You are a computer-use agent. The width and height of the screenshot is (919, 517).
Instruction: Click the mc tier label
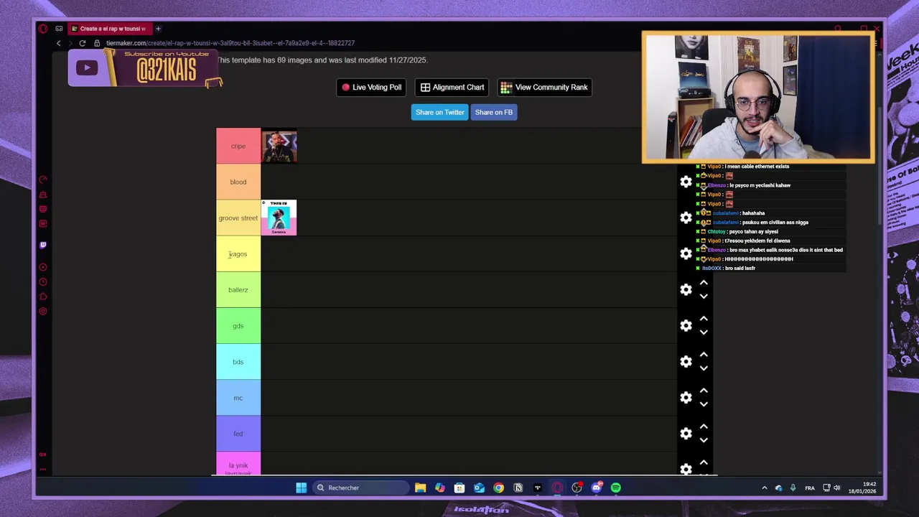238,397
